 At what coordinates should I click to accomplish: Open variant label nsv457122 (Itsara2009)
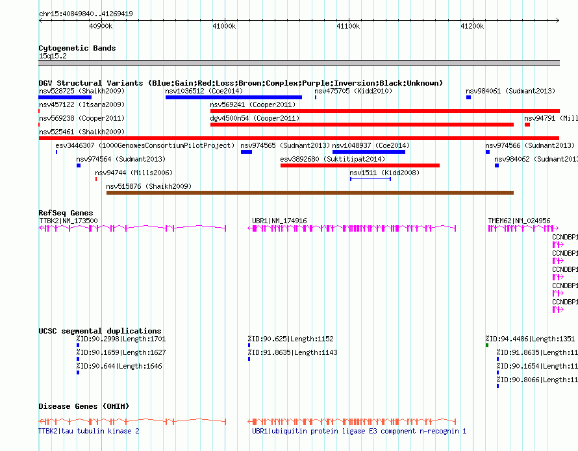[x=82, y=104]
